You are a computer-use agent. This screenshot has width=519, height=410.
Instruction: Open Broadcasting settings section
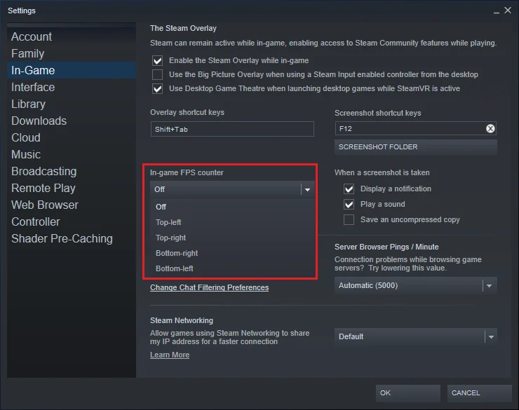pyautogui.click(x=72, y=171)
